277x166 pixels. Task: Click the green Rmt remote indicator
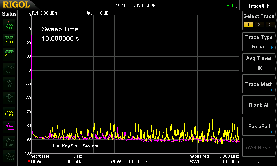tap(230, 6)
